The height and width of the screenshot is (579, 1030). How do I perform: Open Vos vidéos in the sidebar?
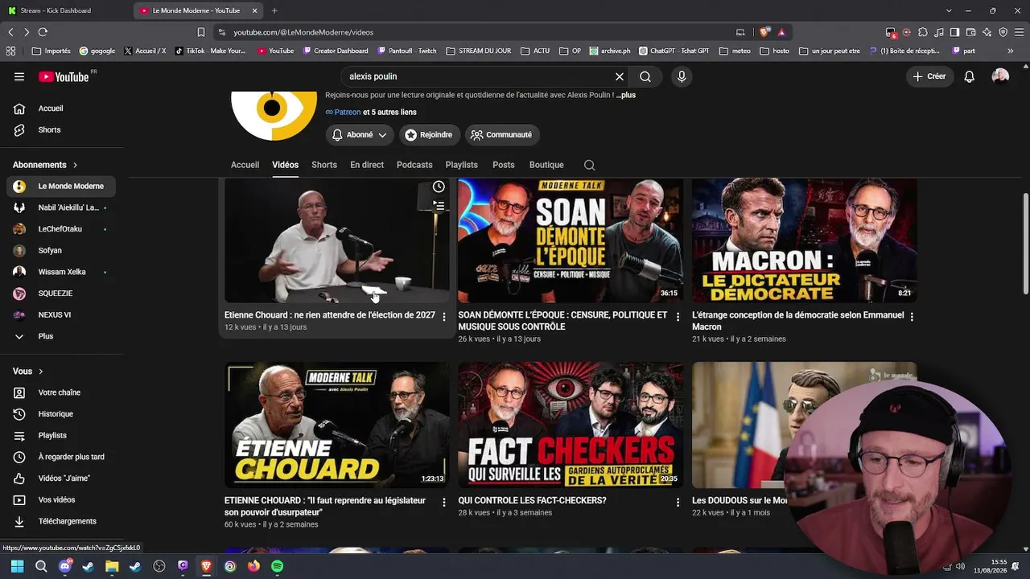tap(61, 499)
